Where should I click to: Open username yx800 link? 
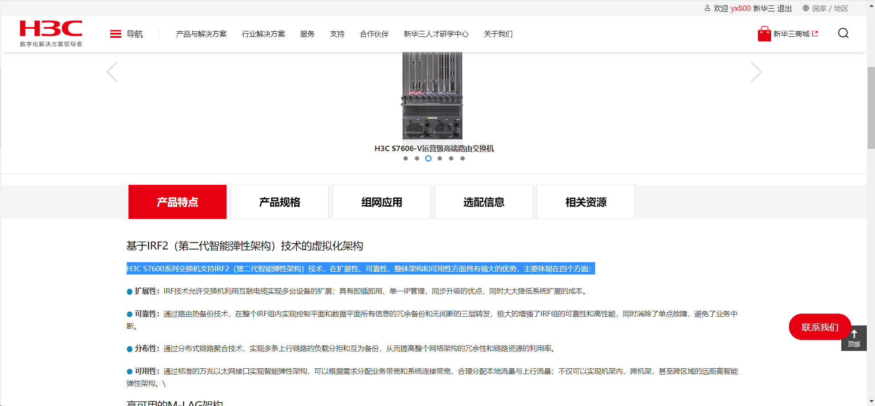pyautogui.click(x=741, y=8)
